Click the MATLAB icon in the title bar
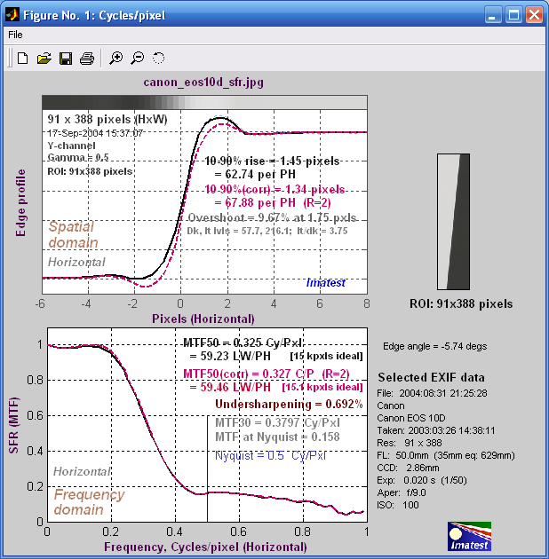549x559 pixels. [12, 15]
